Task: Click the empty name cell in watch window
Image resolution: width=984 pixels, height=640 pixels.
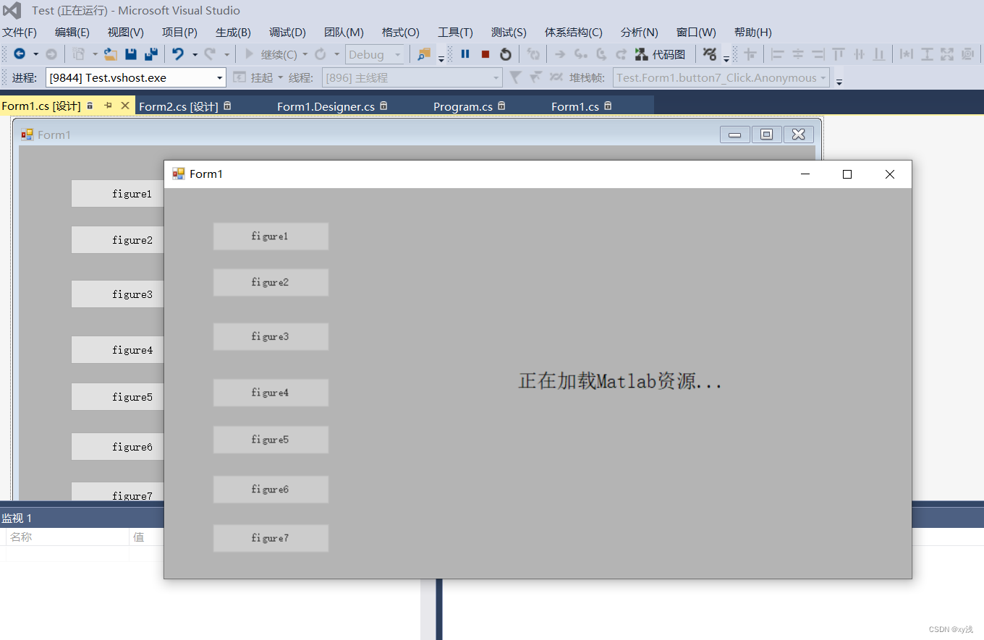Action: pos(67,554)
